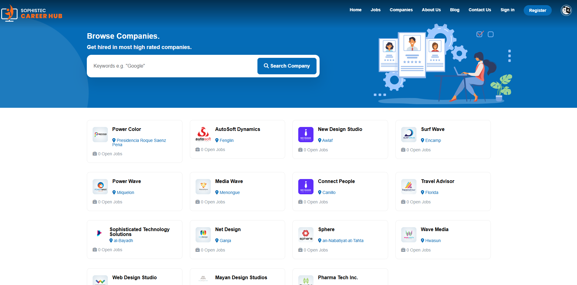Click the location pin beside Encamp
The image size is (577, 285).
click(x=423, y=140)
